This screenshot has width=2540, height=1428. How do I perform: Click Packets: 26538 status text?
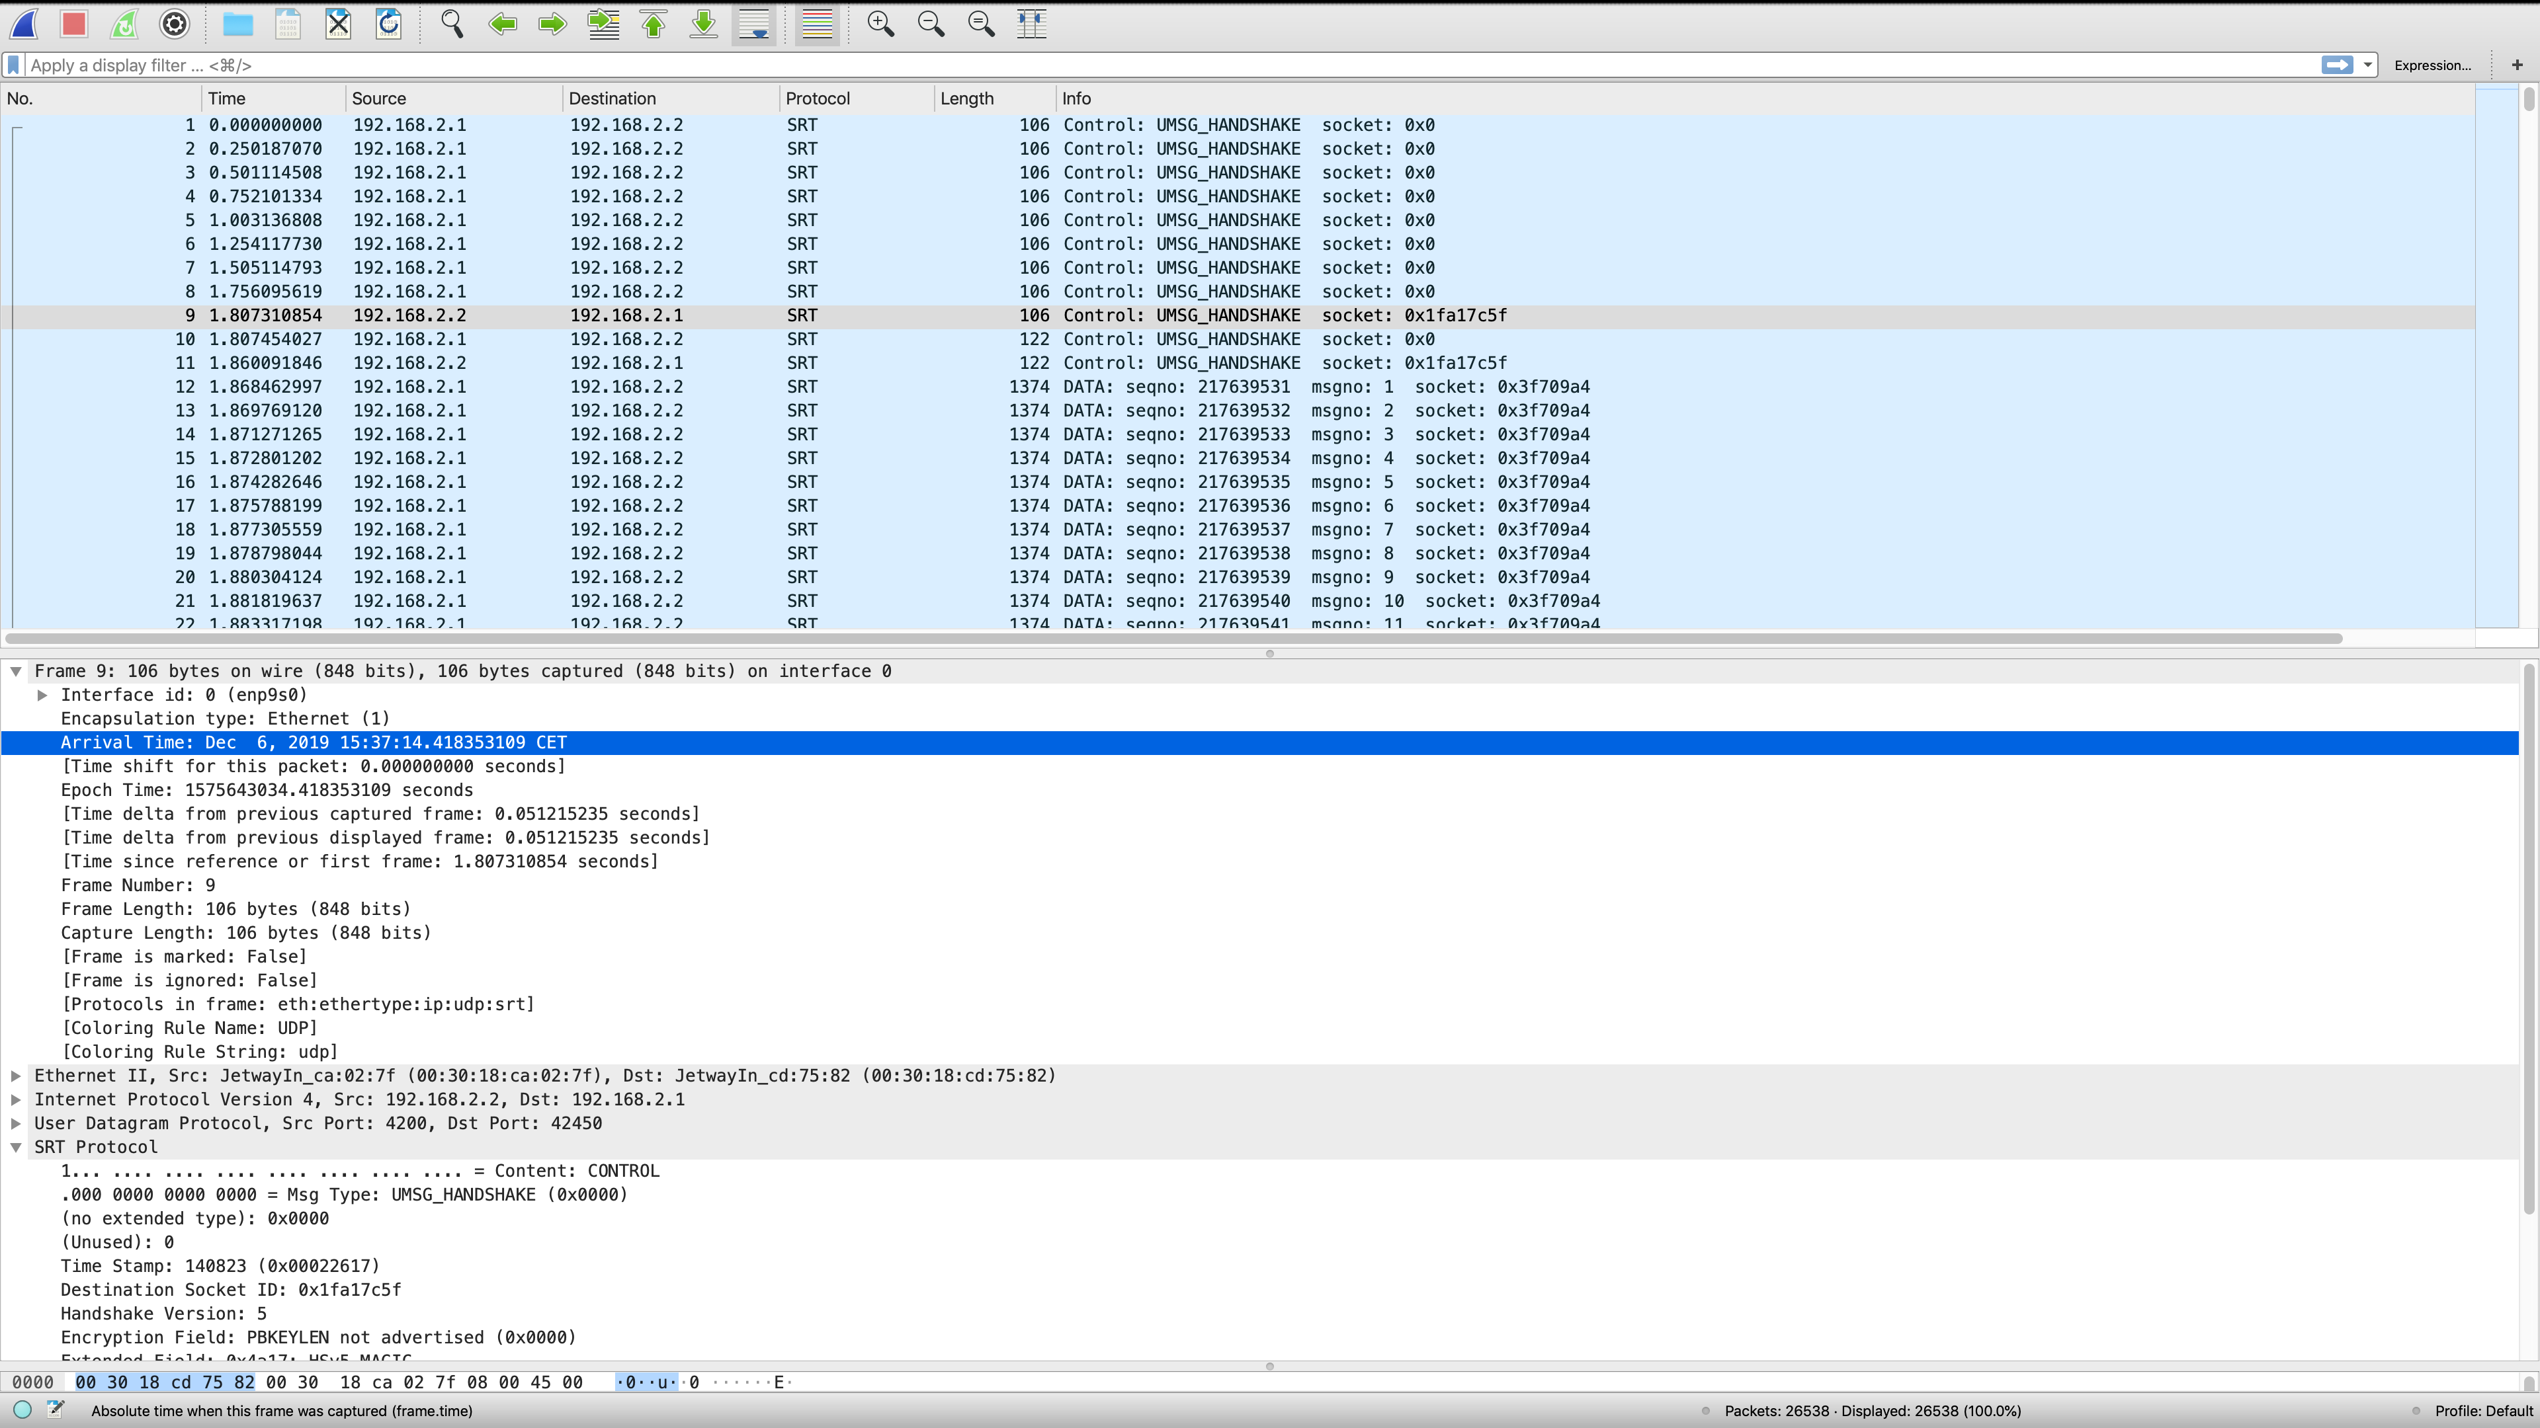[x=1873, y=1411]
